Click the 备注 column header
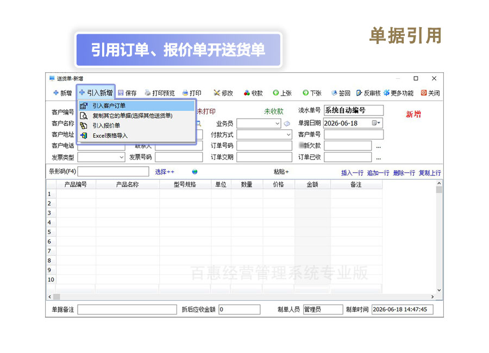The height and width of the screenshot is (353, 489). point(356,185)
